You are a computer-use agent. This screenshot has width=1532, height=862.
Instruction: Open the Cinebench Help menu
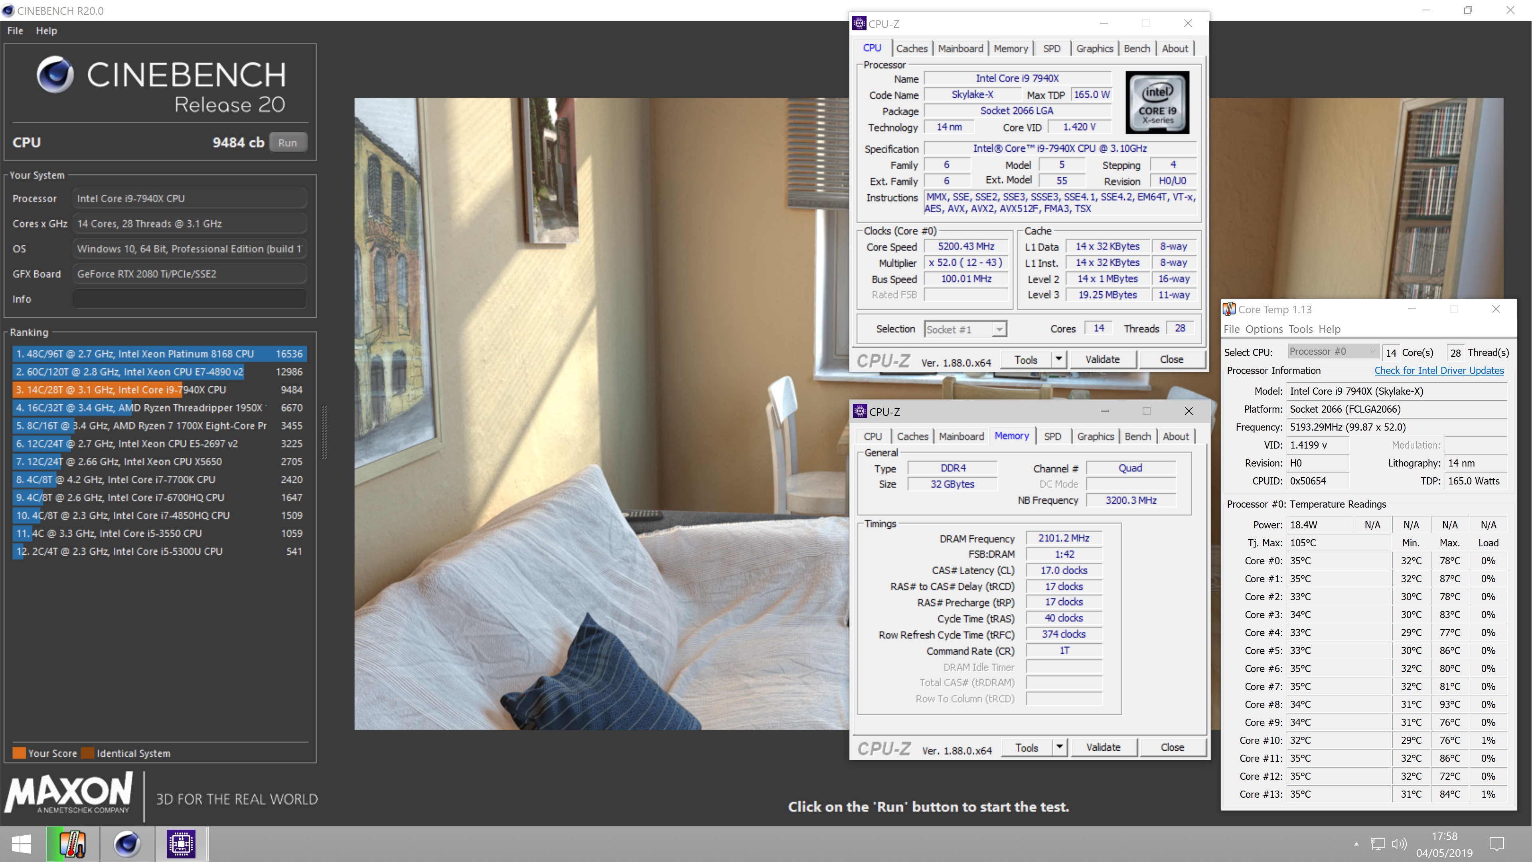pyautogui.click(x=46, y=30)
